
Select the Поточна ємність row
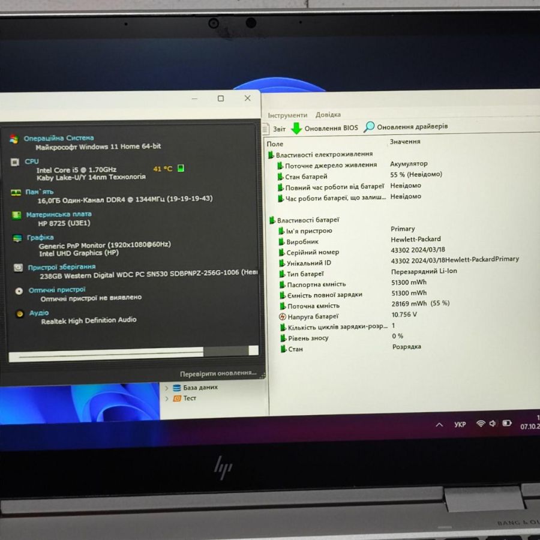click(365, 305)
